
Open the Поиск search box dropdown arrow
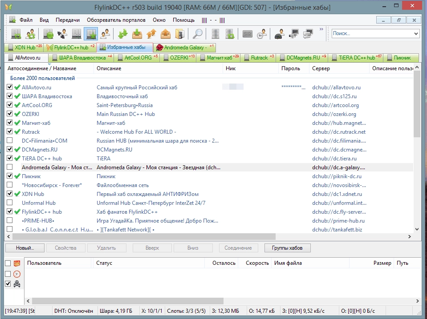[416, 34]
